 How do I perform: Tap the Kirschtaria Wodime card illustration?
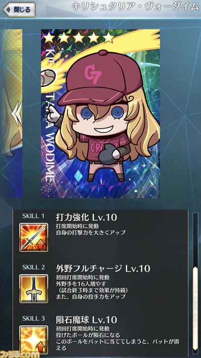(100, 113)
